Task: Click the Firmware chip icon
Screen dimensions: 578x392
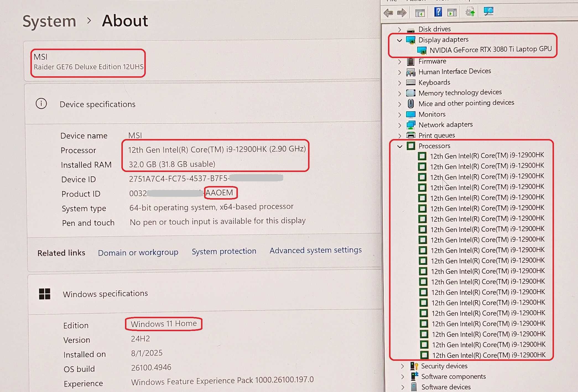Action: coord(411,61)
